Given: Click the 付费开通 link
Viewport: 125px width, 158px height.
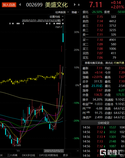Looking at the screenshot, I should pyautogui.click(x=119, y=63).
